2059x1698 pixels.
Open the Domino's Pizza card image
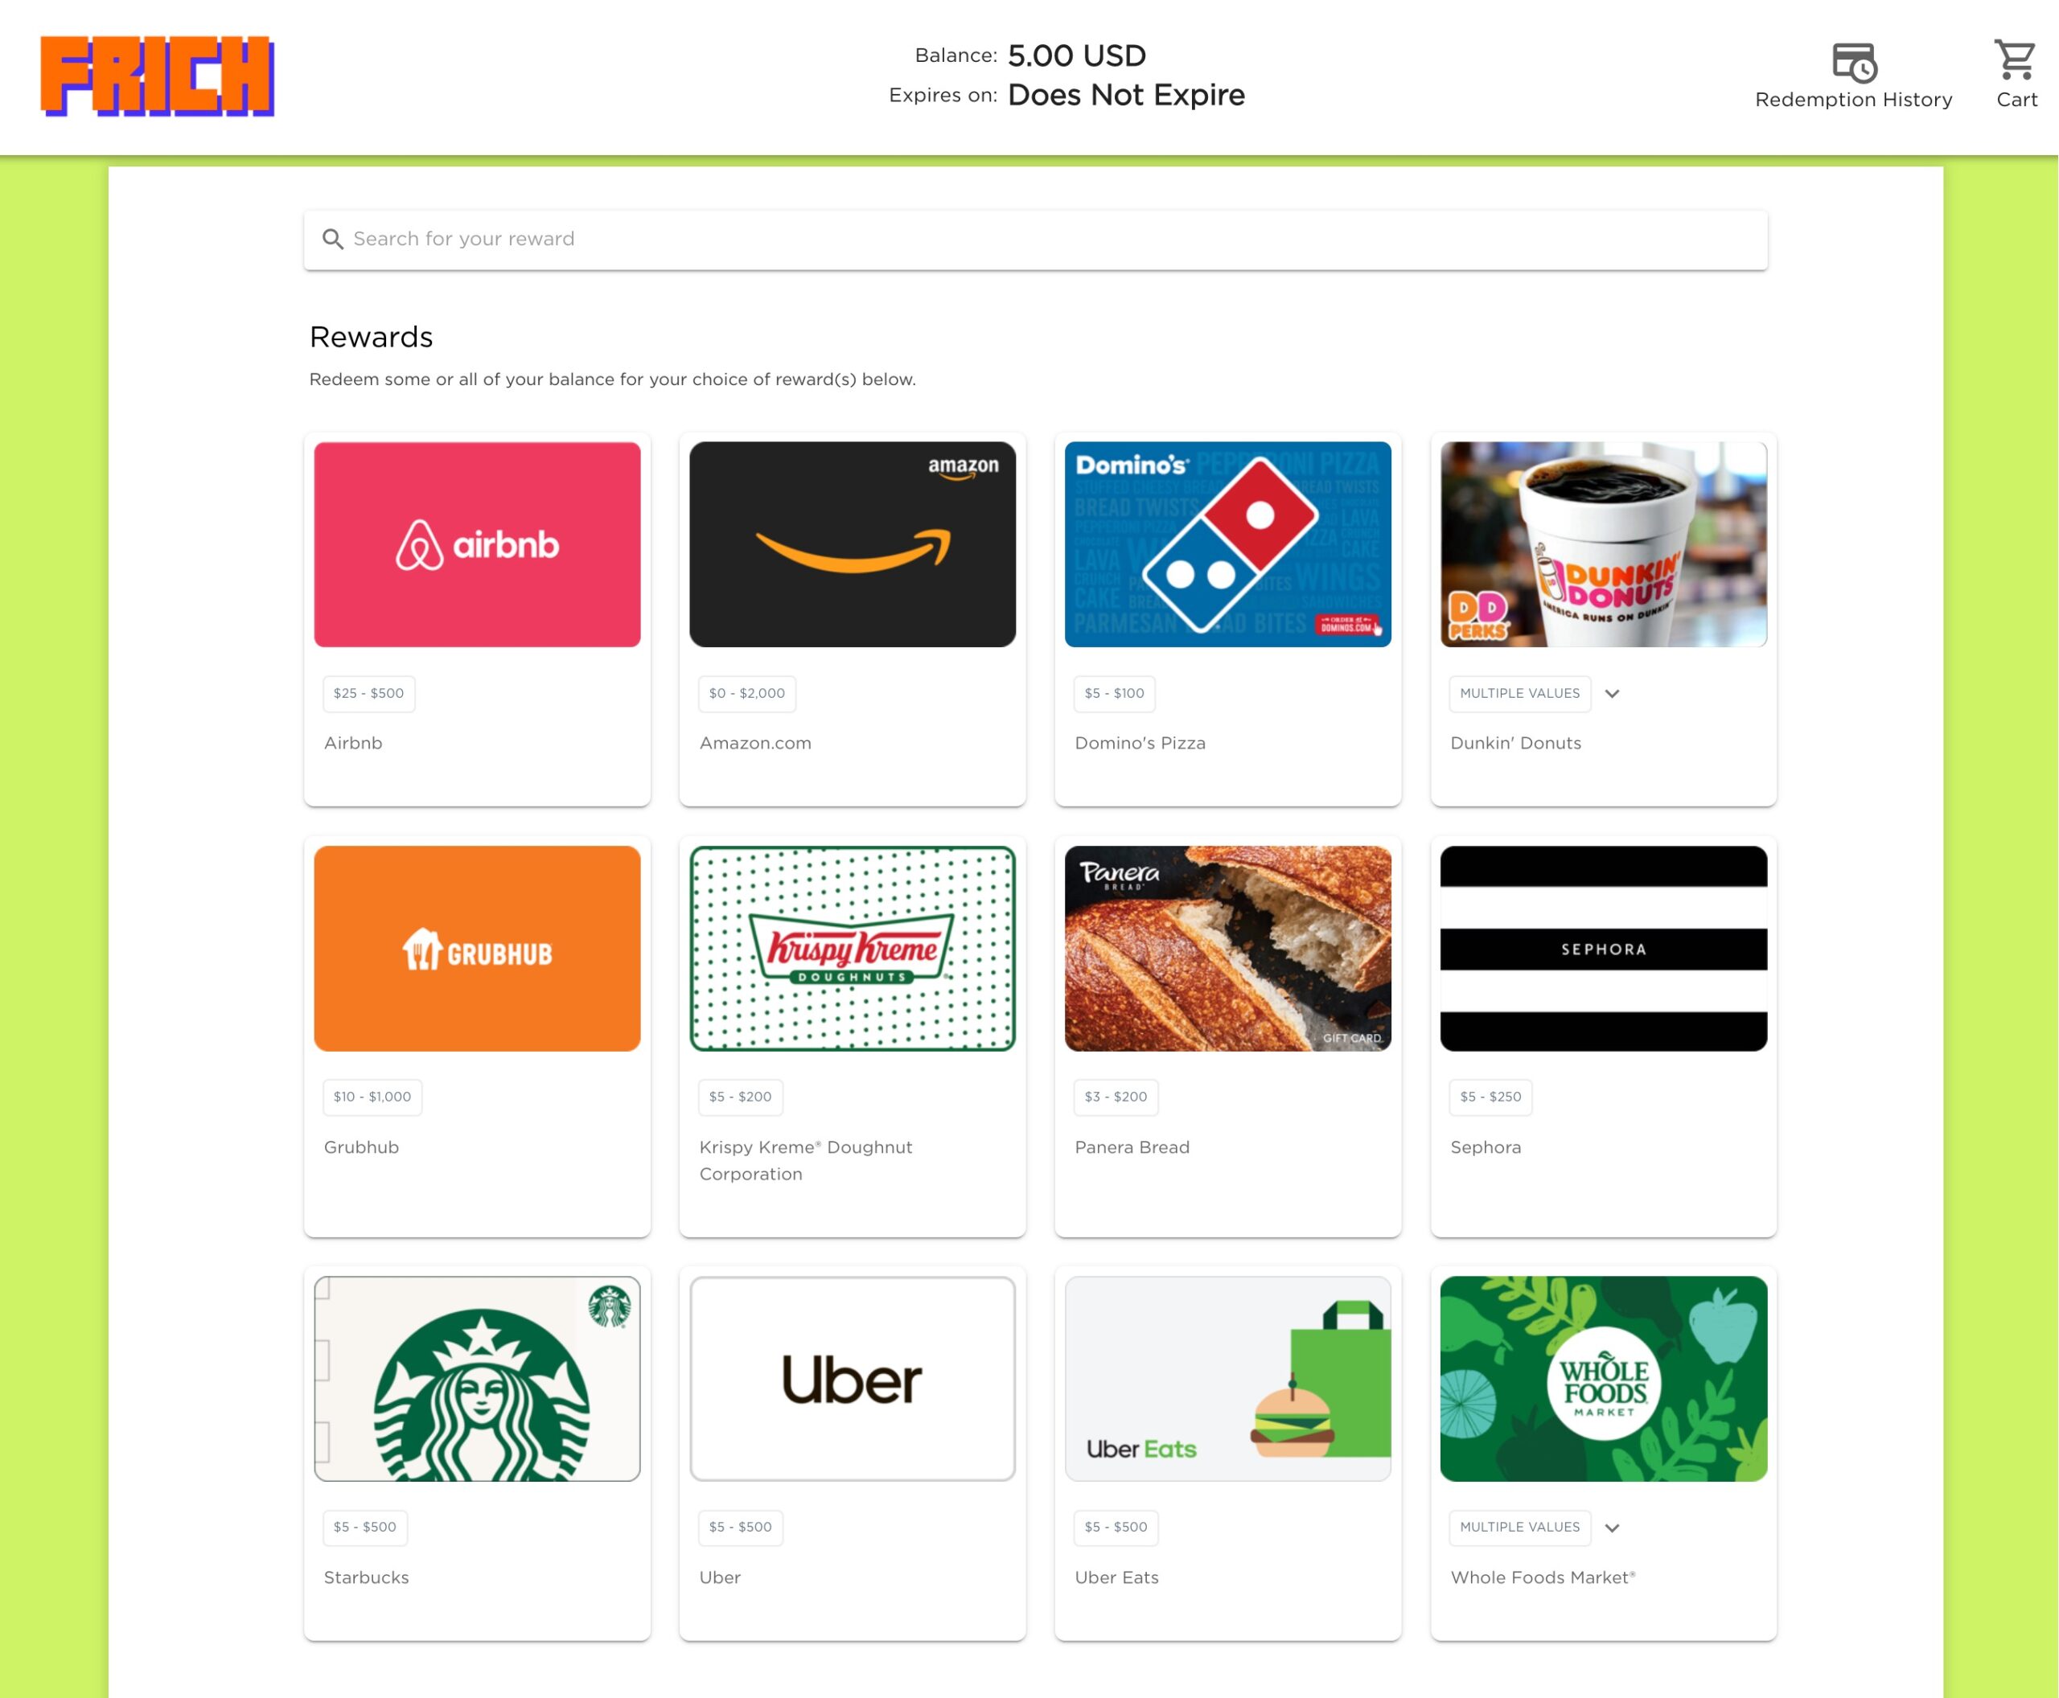pyautogui.click(x=1228, y=545)
